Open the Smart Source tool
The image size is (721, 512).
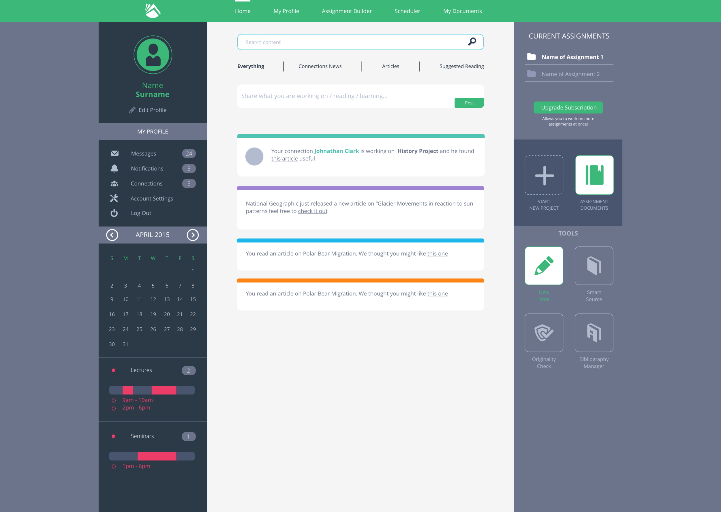point(594,266)
